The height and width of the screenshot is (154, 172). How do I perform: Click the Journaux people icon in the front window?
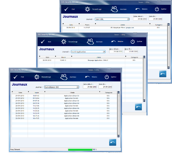(x=65, y=77)
